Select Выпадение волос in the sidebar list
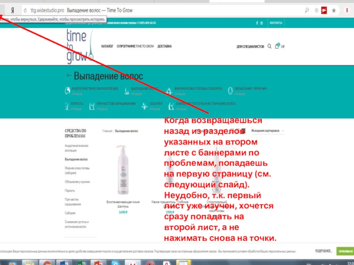Image resolution: width=354 pixels, height=265 pixels. click(x=76, y=159)
